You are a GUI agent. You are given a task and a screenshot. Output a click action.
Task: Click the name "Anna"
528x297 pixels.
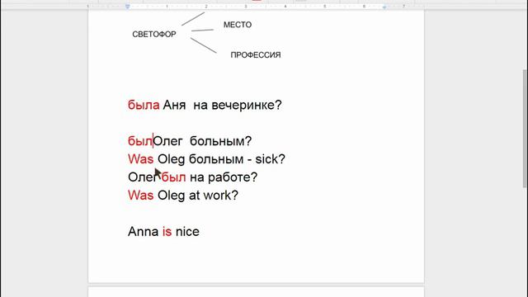pyautogui.click(x=143, y=232)
